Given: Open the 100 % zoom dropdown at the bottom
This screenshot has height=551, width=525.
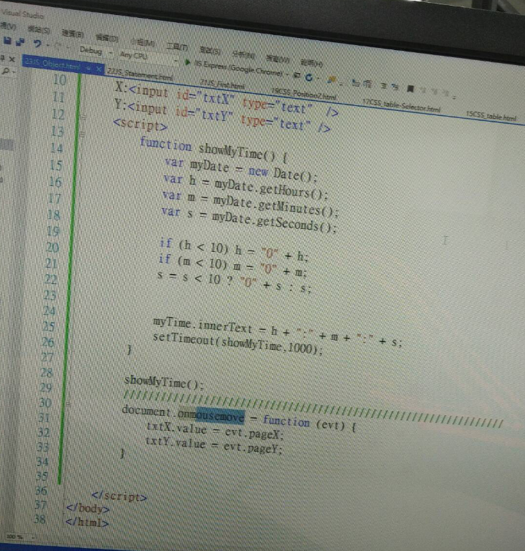Looking at the screenshot, I should (34, 537).
